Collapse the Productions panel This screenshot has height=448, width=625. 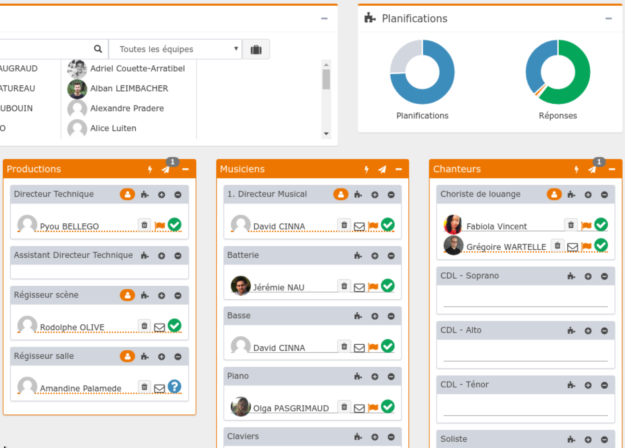coord(185,169)
